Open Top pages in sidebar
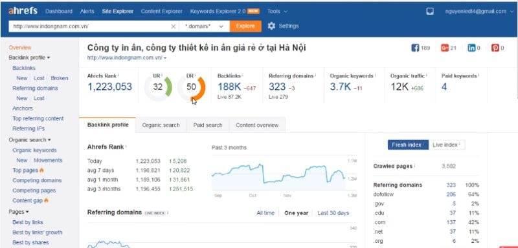Screen dimensions: 518x248 pyautogui.click(x=25, y=170)
